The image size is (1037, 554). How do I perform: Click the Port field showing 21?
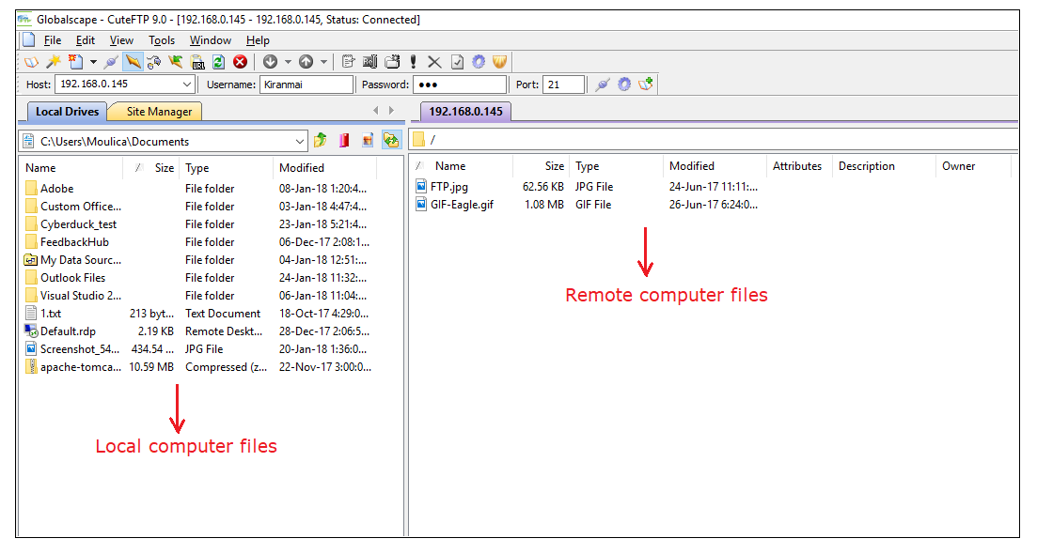click(563, 85)
